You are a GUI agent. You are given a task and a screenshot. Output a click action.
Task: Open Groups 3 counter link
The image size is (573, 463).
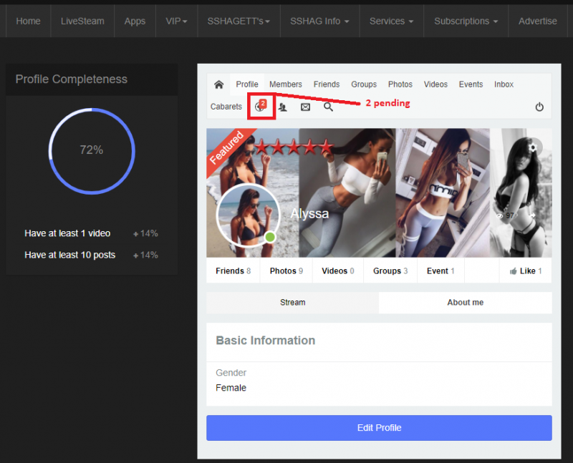(x=390, y=271)
